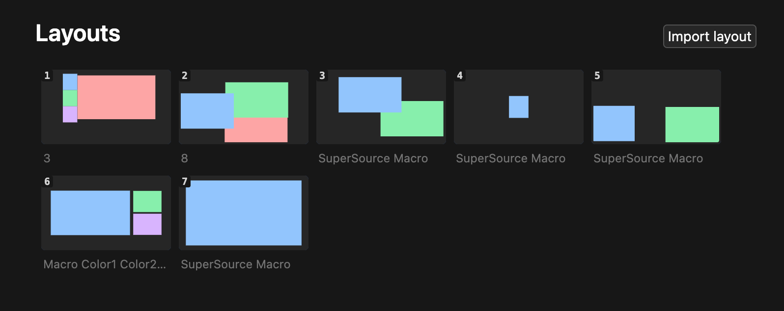
Task: Open layout 7 full-screen blue box
Action: click(244, 213)
